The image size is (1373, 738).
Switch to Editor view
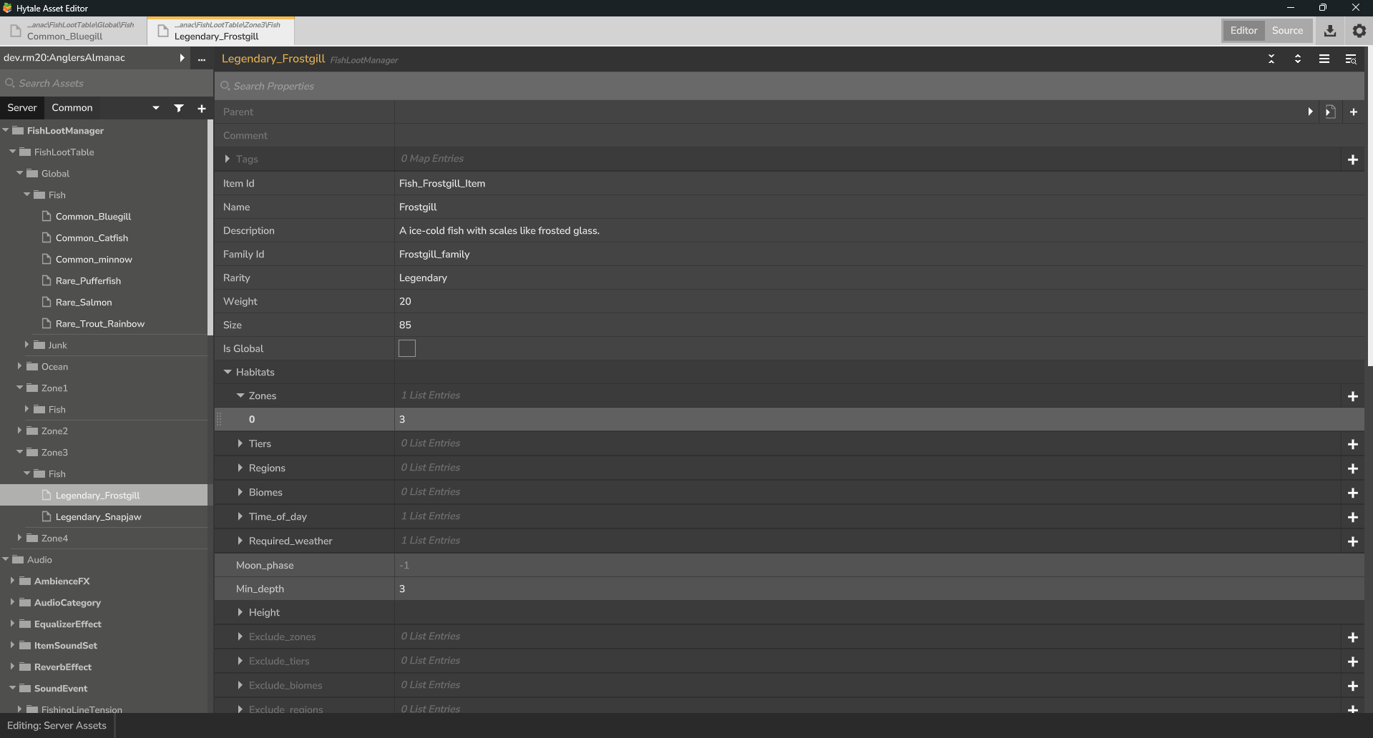(x=1243, y=31)
